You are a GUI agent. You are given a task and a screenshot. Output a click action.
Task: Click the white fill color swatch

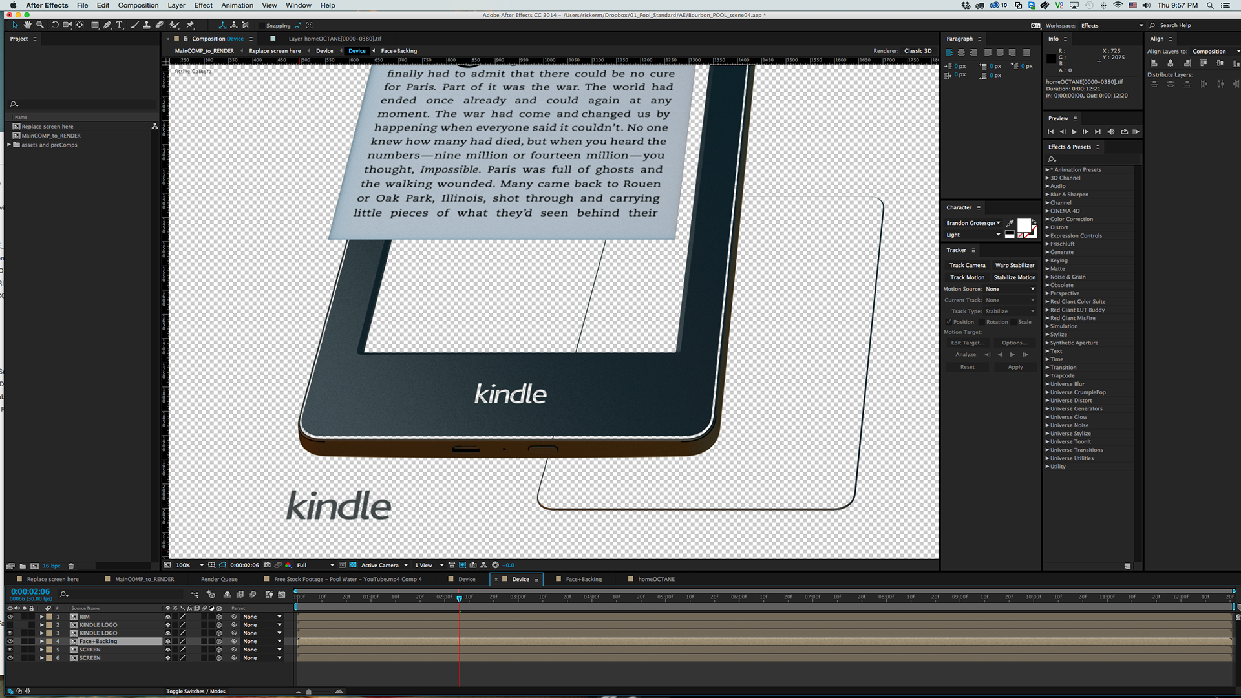(x=1023, y=225)
